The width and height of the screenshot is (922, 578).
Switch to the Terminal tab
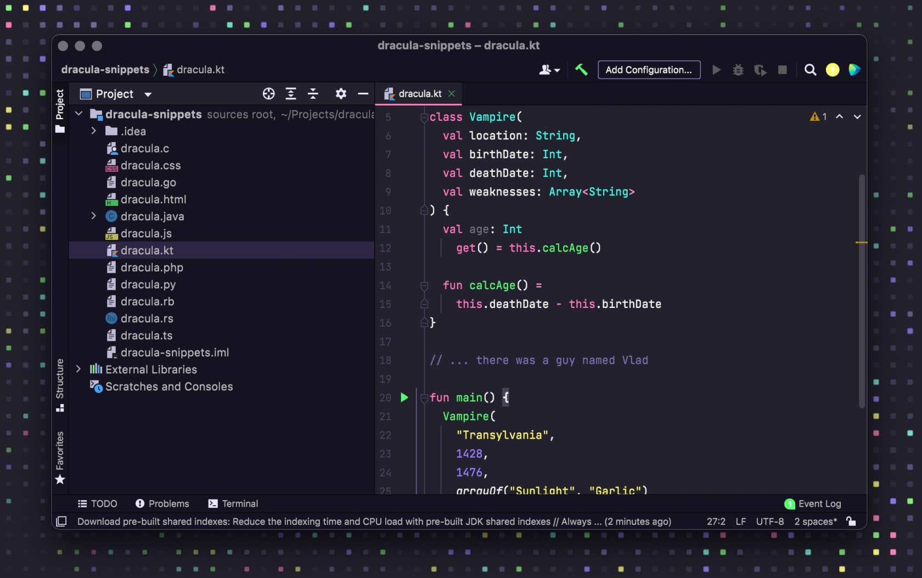(x=233, y=503)
